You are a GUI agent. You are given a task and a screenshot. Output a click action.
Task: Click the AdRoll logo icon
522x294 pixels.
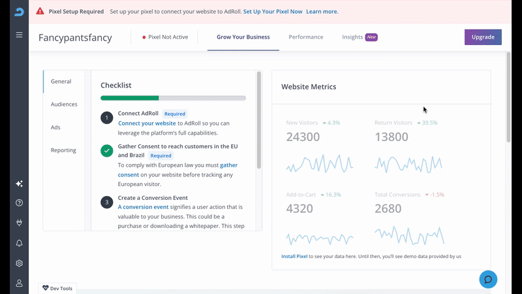(x=19, y=12)
